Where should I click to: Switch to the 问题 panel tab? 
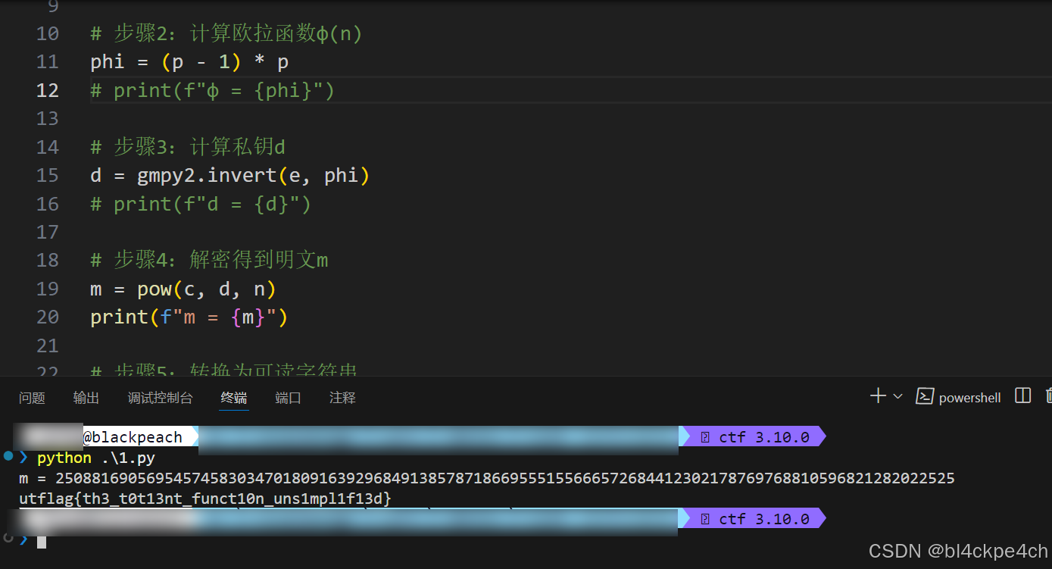pos(32,397)
